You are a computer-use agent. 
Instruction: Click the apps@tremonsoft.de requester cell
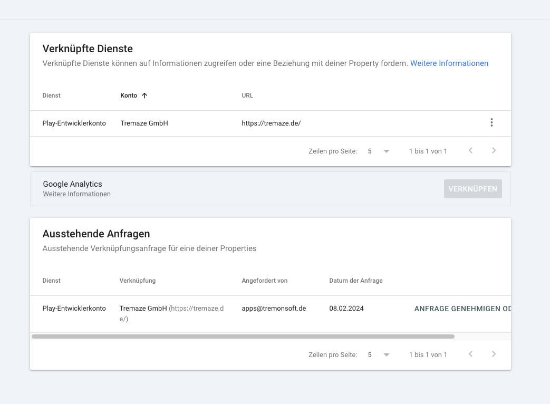274,309
